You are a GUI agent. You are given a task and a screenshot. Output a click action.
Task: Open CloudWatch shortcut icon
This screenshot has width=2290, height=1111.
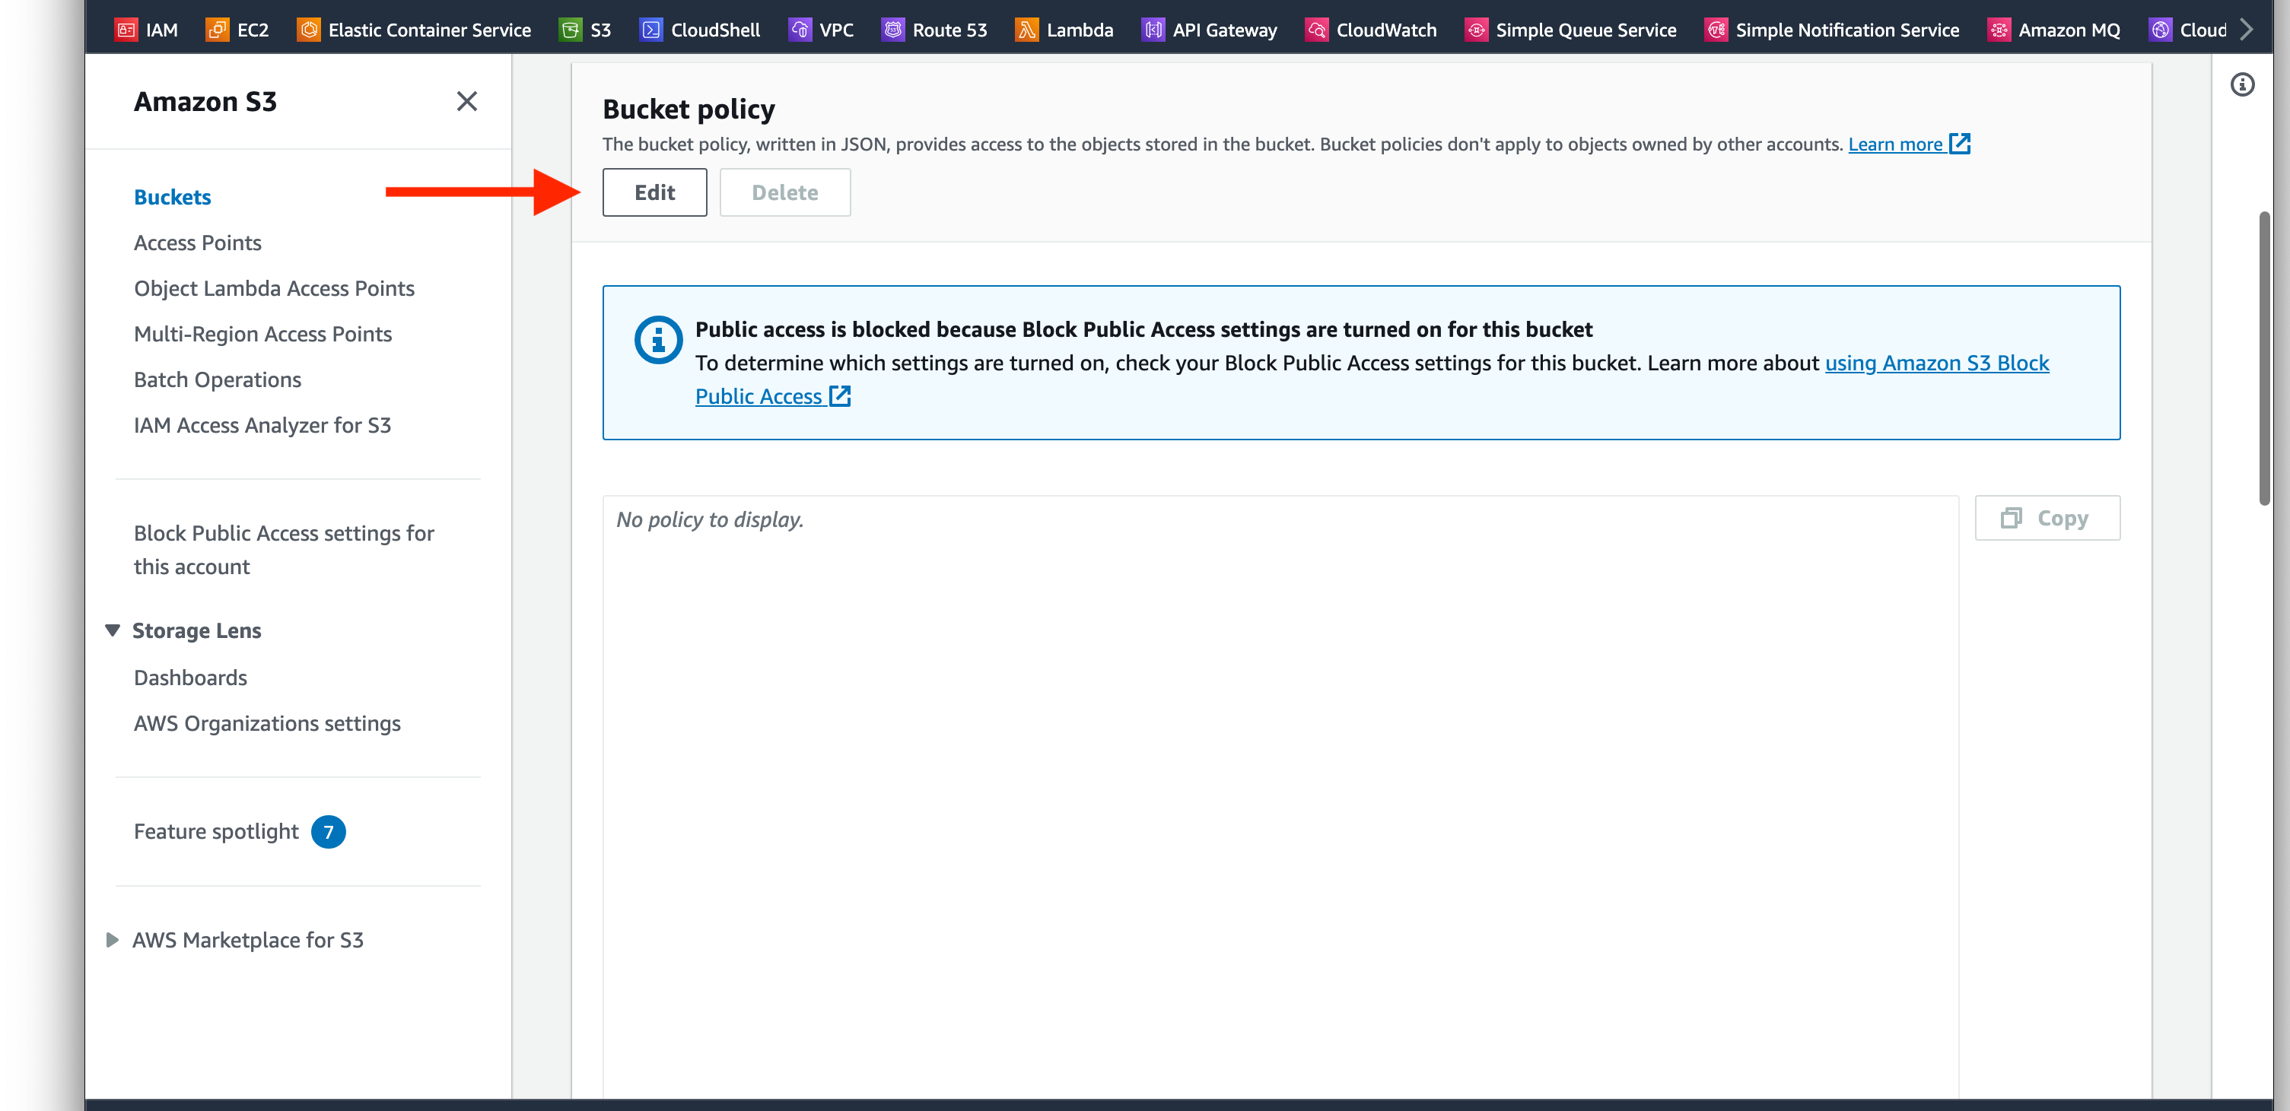1317,30
